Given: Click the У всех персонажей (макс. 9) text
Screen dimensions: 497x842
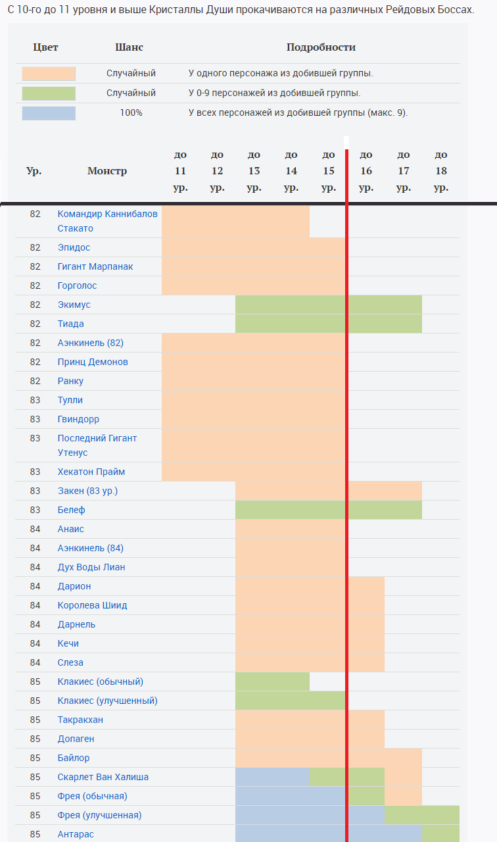Looking at the screenshot, I should pyautogui.click(x=298, y=113).
